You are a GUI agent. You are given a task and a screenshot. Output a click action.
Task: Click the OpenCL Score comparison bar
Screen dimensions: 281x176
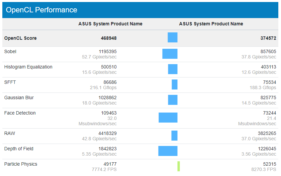coord(173,37)
